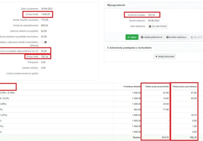Click the przelew bankowy button
This screenshot has width=203, height=141.
point(176,37)
